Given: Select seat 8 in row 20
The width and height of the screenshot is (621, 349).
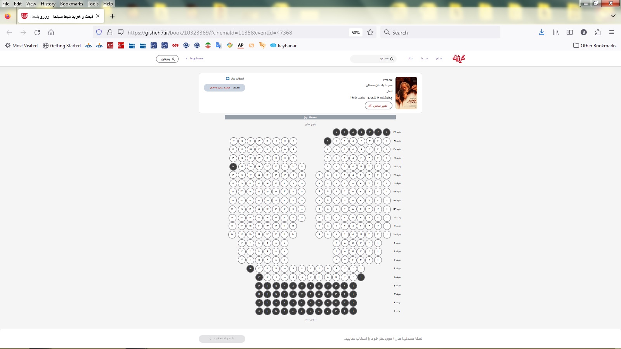Looking at the screenshot, I should click(x=328, y=149).
